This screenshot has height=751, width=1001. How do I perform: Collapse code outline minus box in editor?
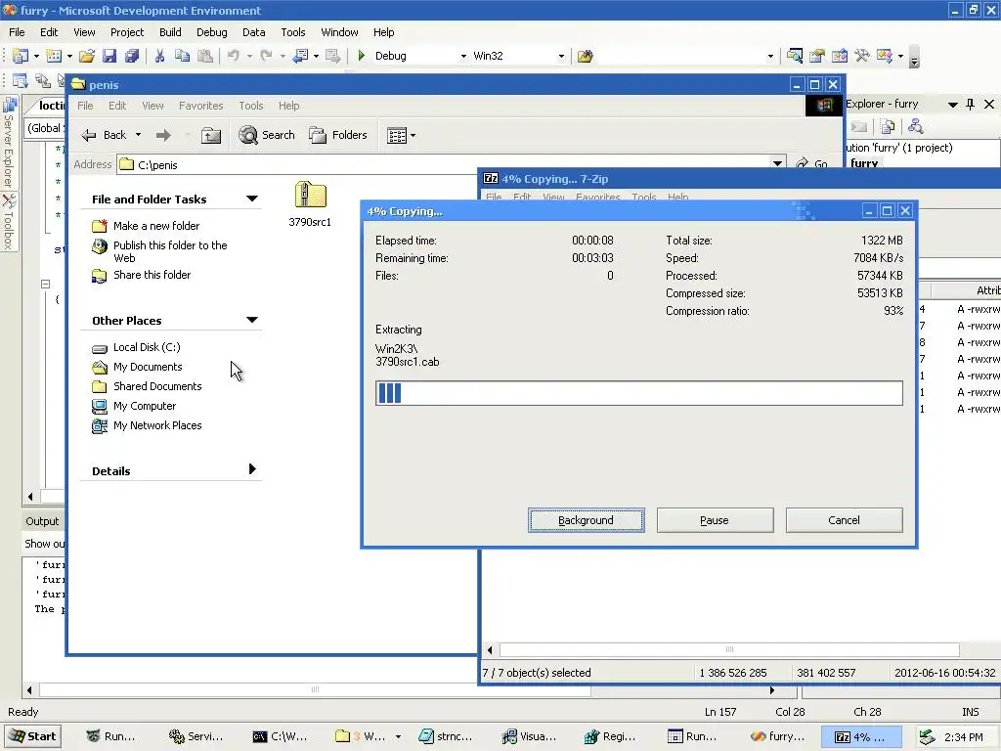[x=45, y=284]
